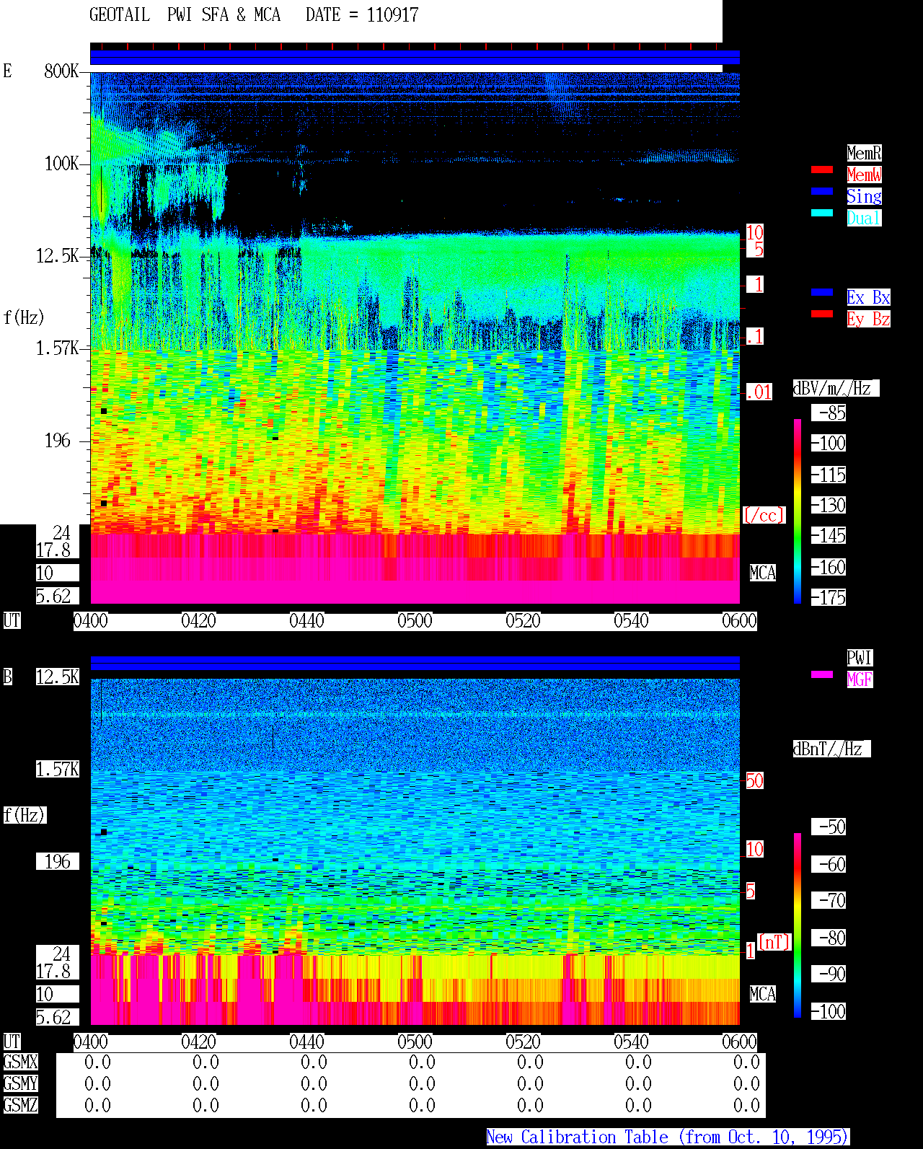
Task: Click the -85 value on the dBV scale
Action: tap(829, 413)
